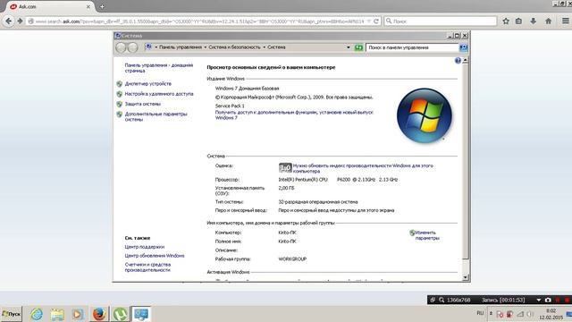572x322 pixels.
Task: Open dropdown arrow before Система и безопасность
Action: (206, 47)
